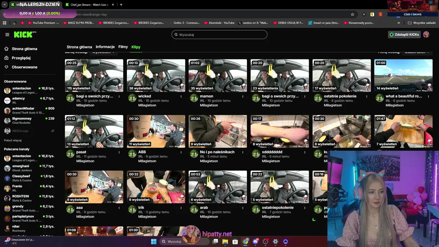Click the green KICK logo
This screenshot has width=439, height=247.
[25, 34]
